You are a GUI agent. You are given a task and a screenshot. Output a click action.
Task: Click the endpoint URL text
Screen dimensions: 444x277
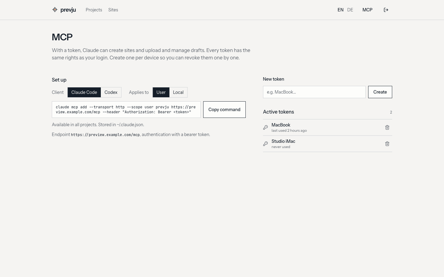105,135
